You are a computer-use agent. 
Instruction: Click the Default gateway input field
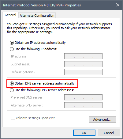pos(83,72)
